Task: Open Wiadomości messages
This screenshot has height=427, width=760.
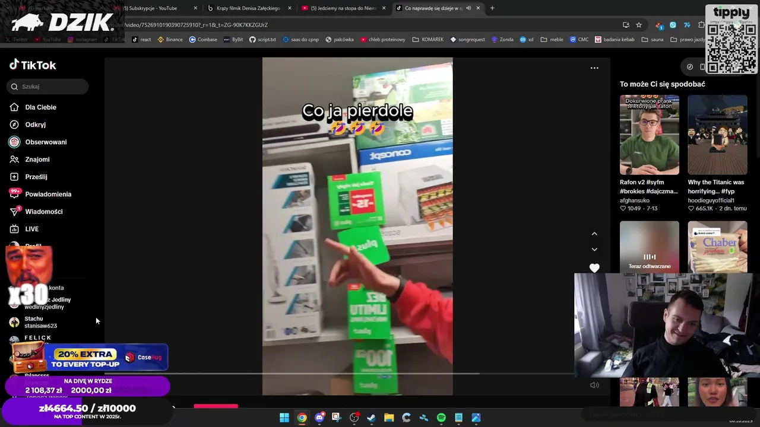Action: (36, 212)
